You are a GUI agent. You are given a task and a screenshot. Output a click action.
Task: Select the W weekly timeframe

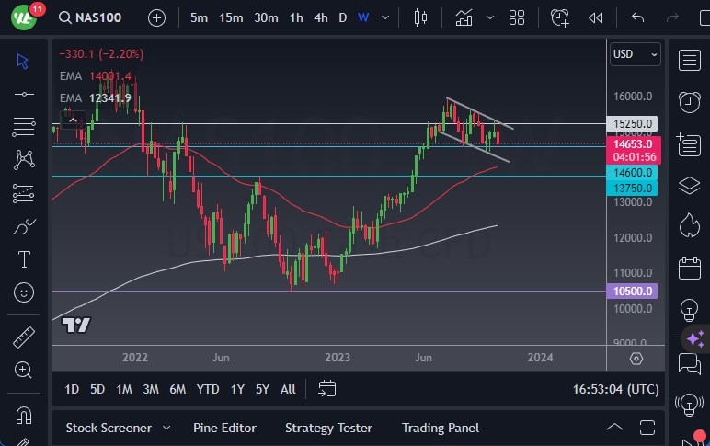pyautogui.click(x=363, y=17)
